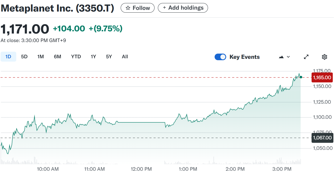Switch to the 5D time range
This screenshot has width=335, height=174.
pyautogui.click(x=24, y=56)
